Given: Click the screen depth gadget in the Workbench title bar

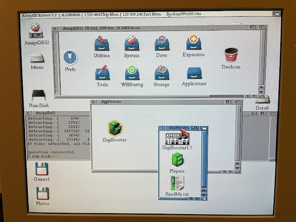Looking at the screenshot, I should click(x=276, y=13).
